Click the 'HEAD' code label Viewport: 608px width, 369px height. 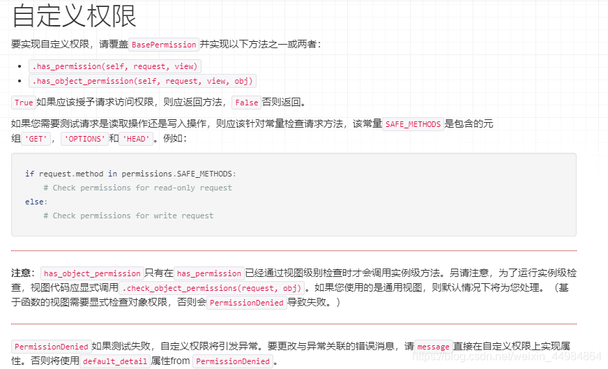coord(136,139)
